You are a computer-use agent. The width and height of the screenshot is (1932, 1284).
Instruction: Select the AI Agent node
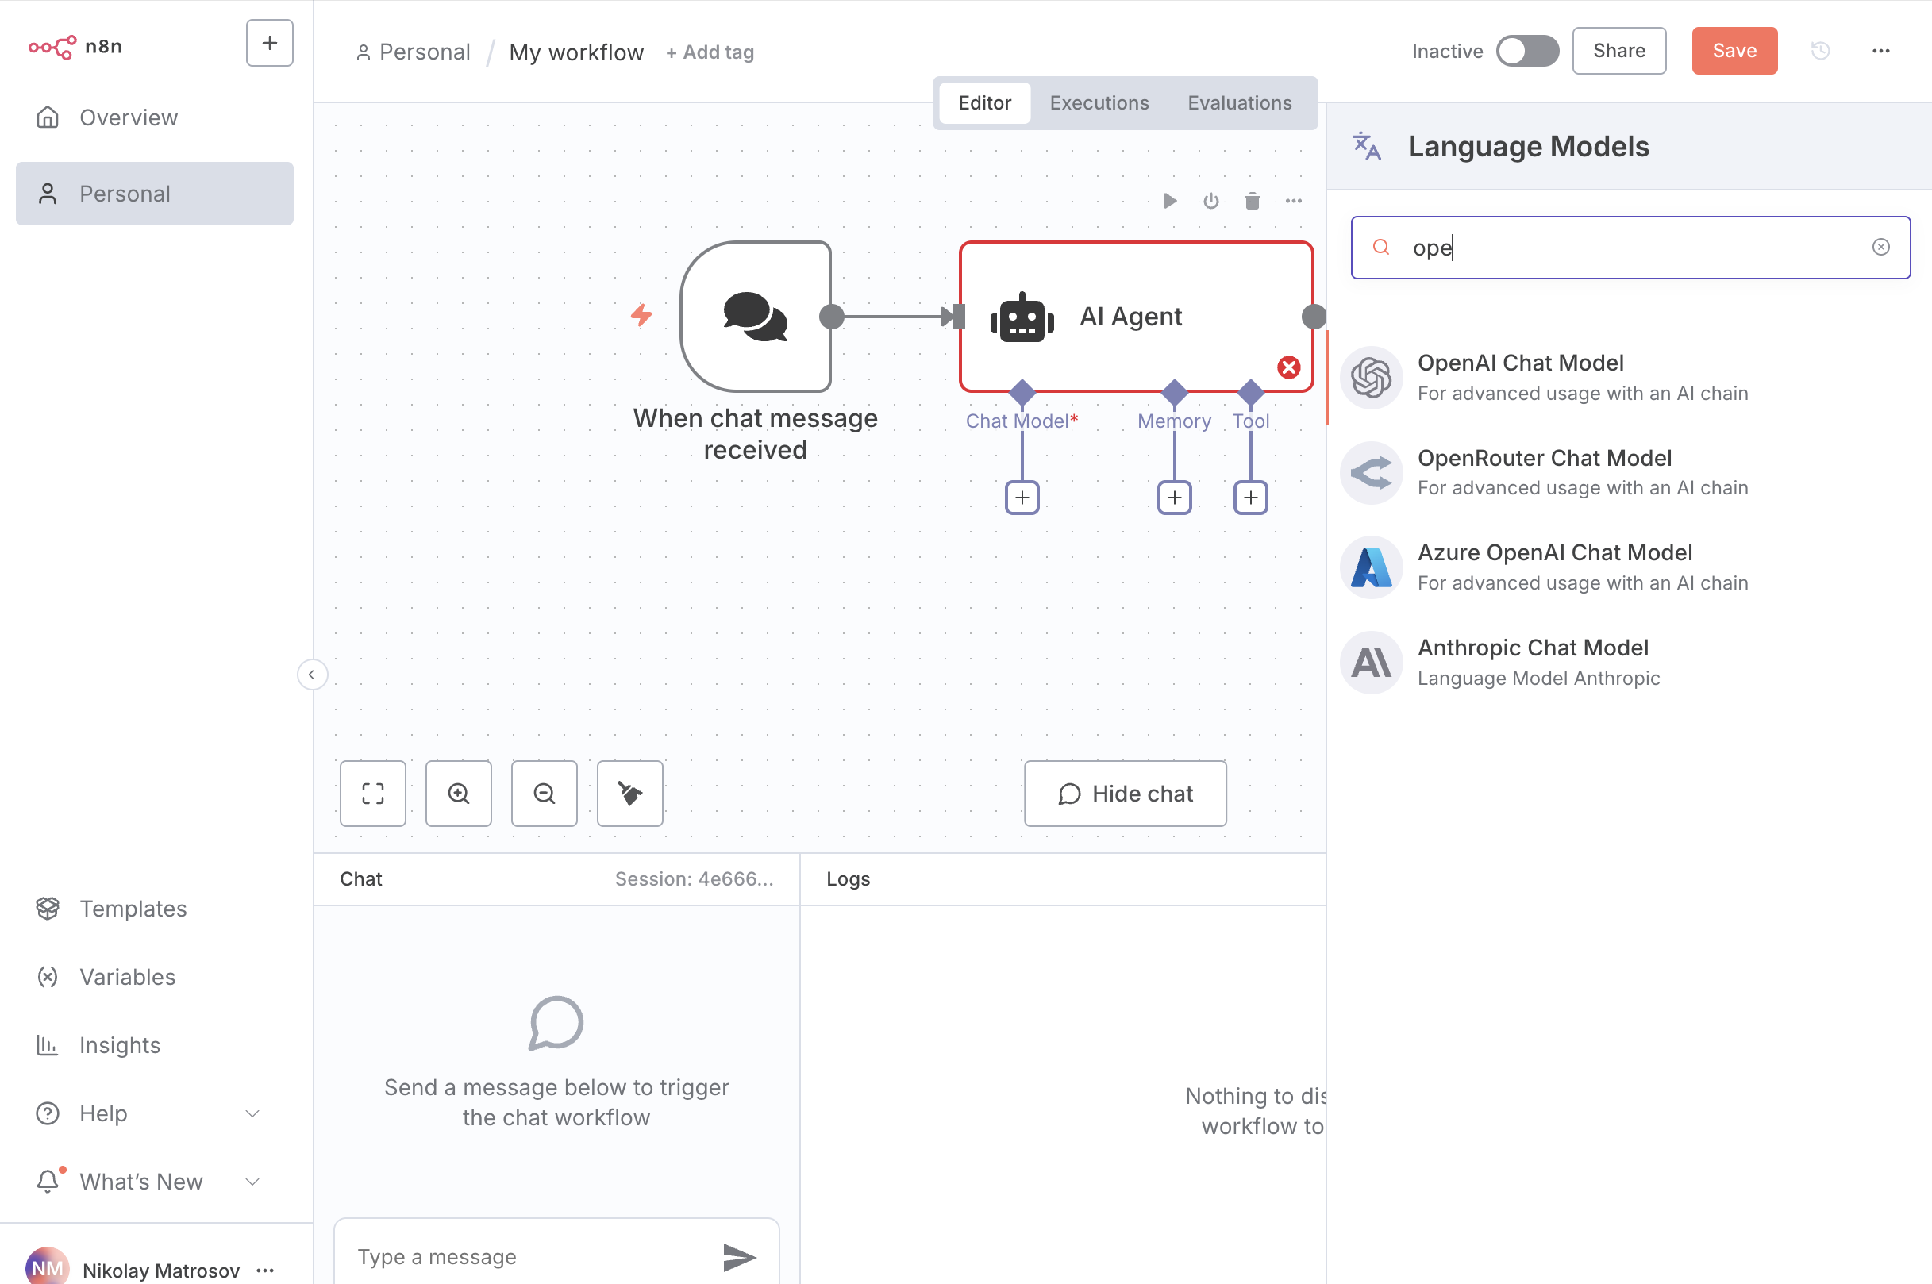pyautogui.click(x=1136, y=316)
